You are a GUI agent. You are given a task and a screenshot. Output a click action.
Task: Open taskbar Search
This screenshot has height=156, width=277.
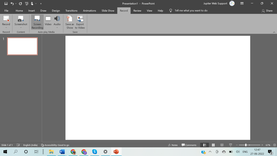pyautogui.click(x=15, y=152)
